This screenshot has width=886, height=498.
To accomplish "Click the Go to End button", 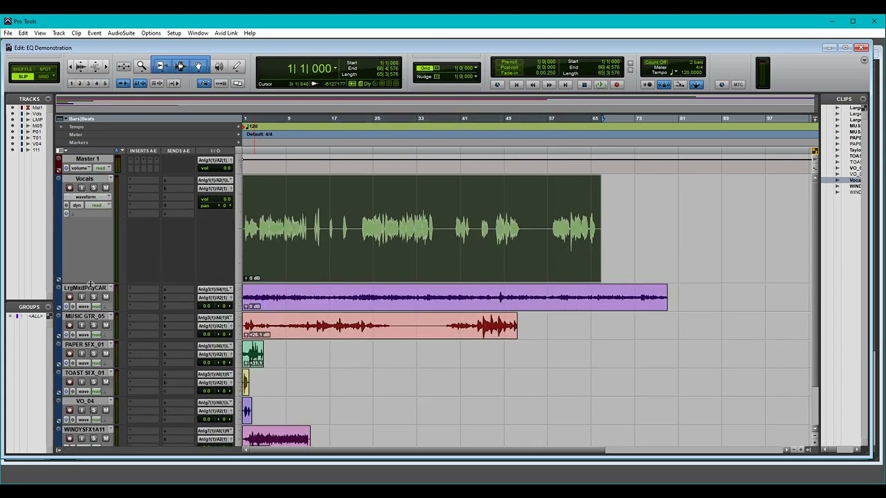I will pos(566,85).
